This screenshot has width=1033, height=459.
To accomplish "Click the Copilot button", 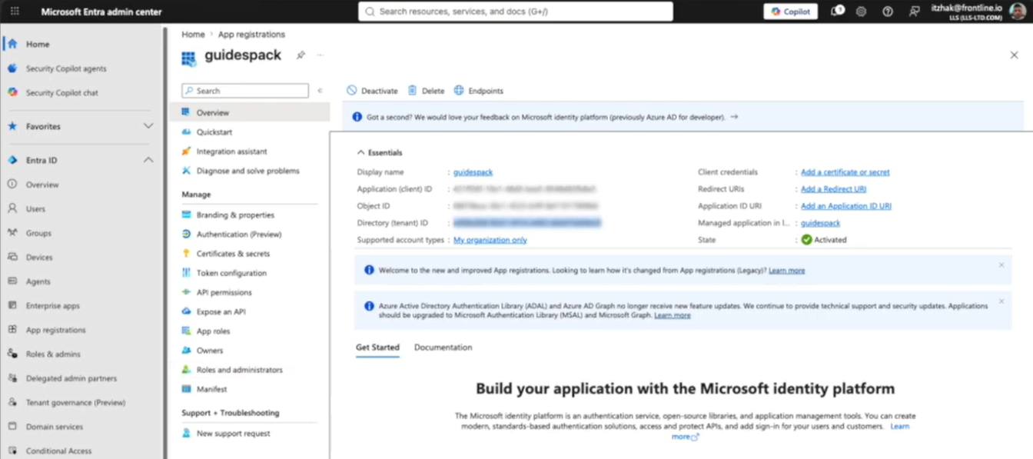I will click(x=790, y=12).
